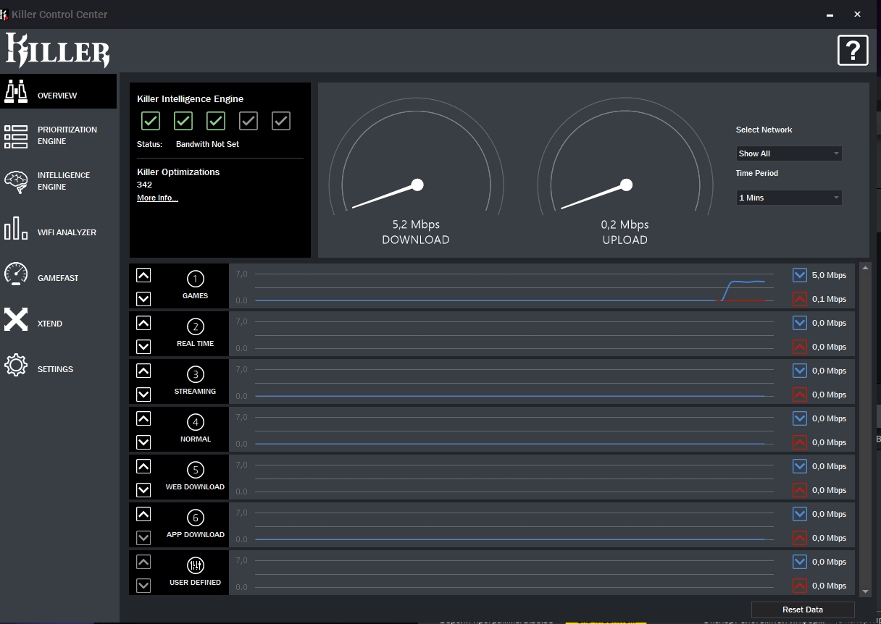Toggle blue download indicator for Games row
The height and width of the screenshot is (624, 881).
point(800,275)
